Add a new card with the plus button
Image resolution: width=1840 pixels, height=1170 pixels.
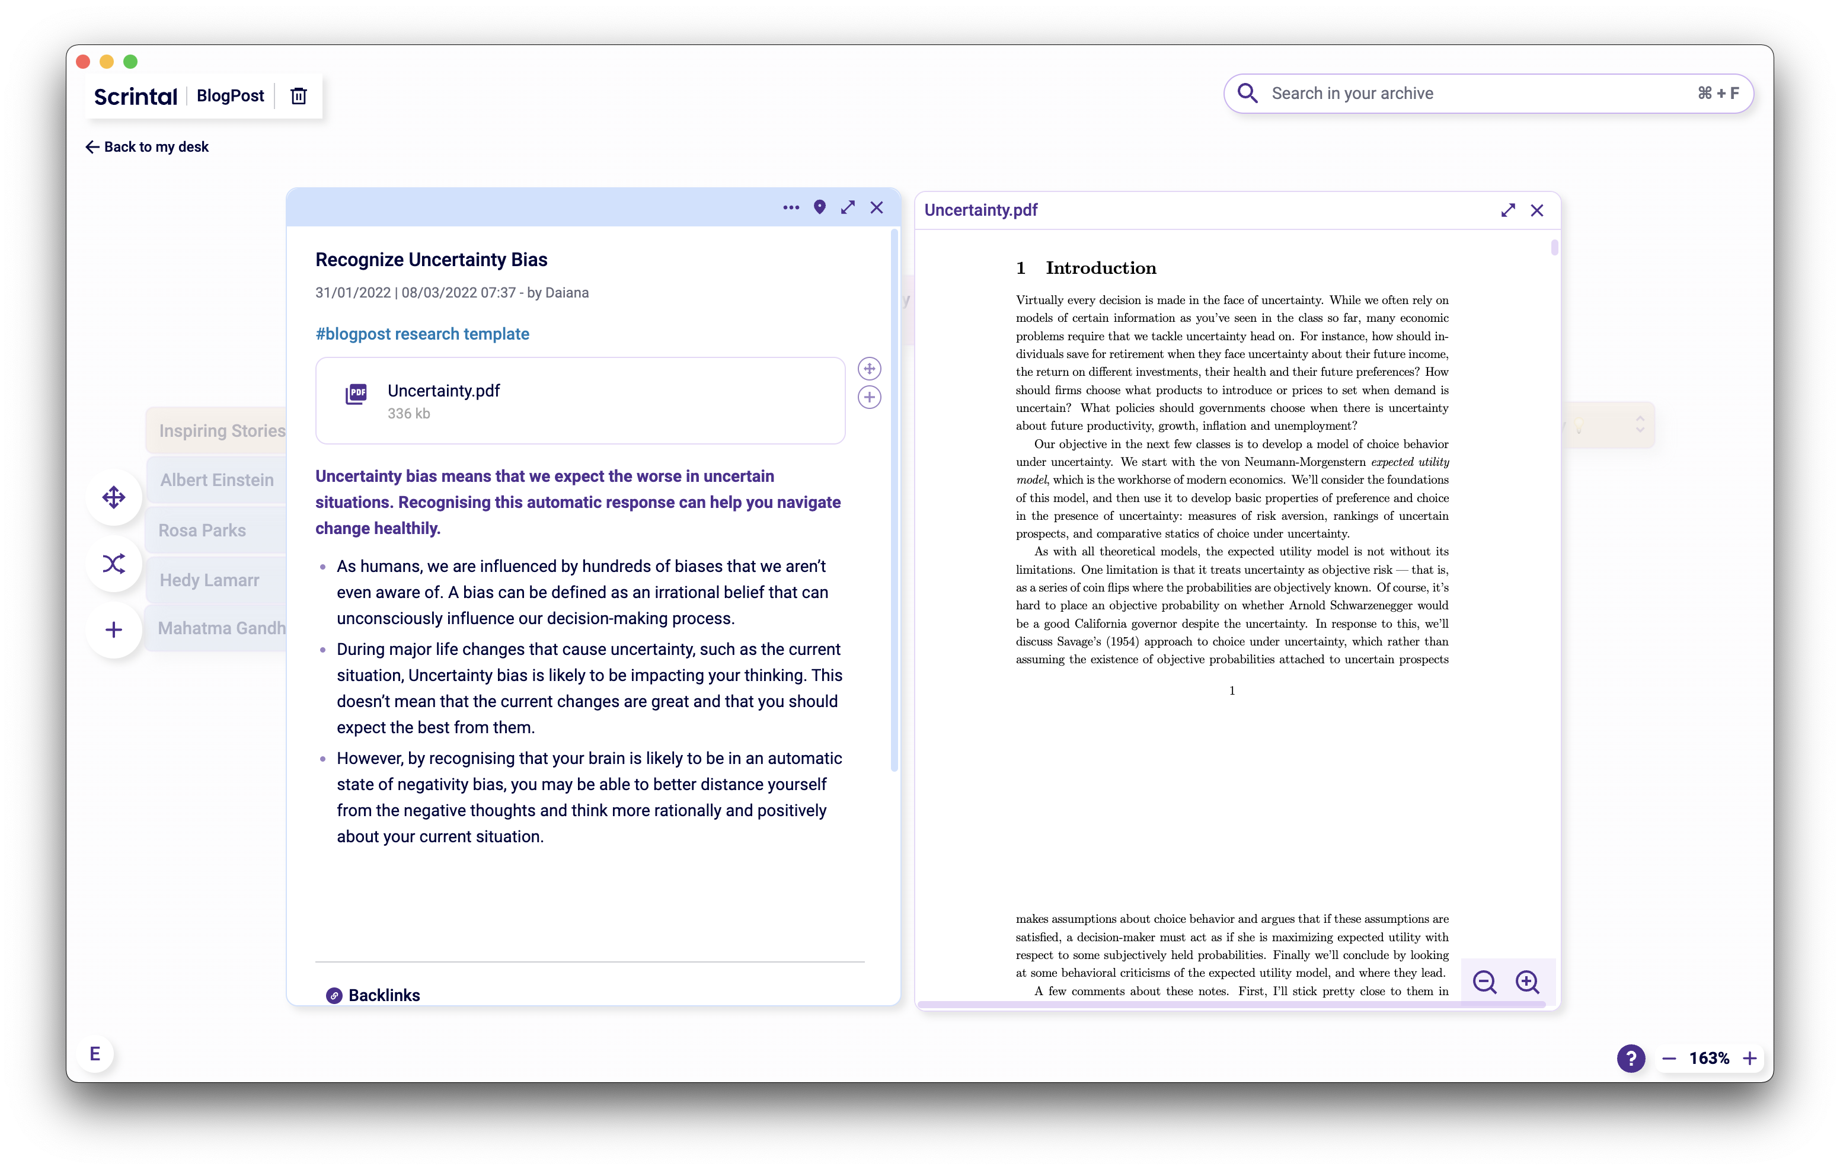click(x=114, y=629)
